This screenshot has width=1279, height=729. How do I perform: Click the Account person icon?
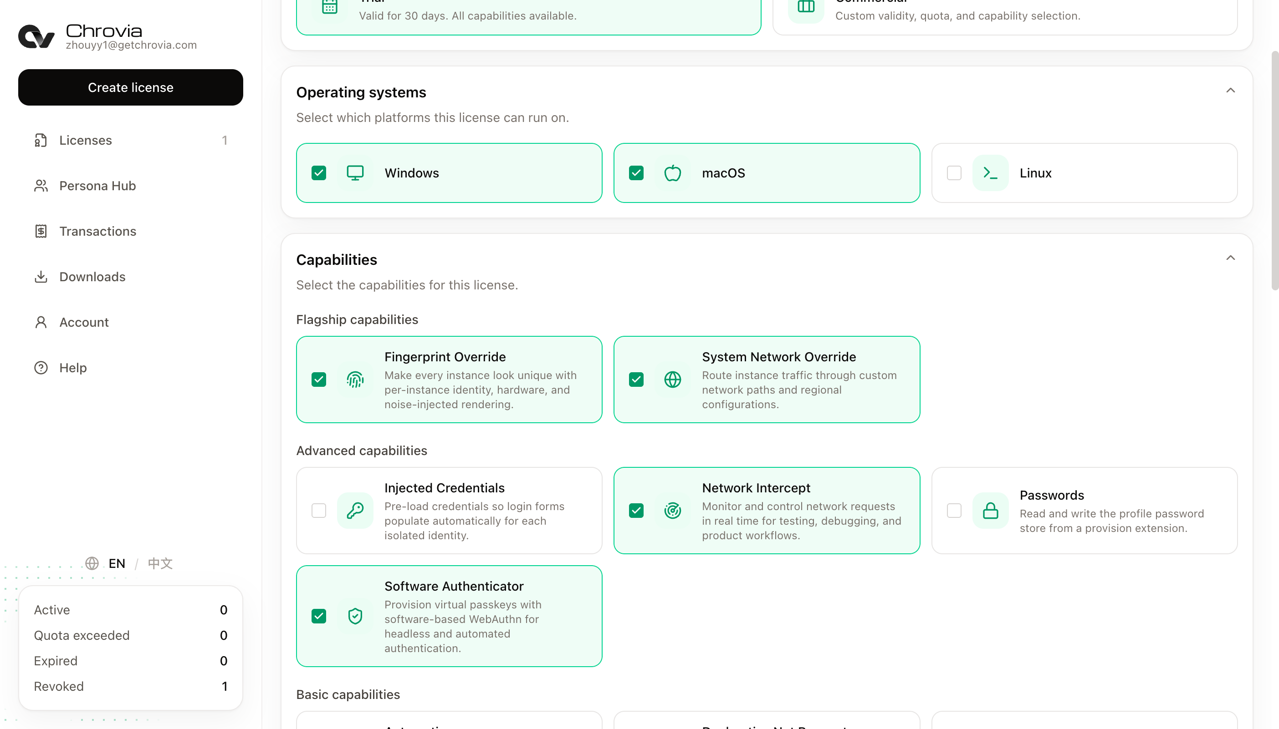click(x=41, y=323)
